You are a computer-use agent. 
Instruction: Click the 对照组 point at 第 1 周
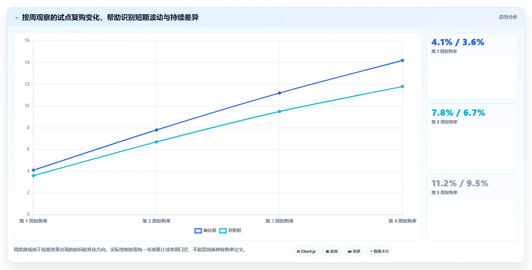[x=33, y=175]
